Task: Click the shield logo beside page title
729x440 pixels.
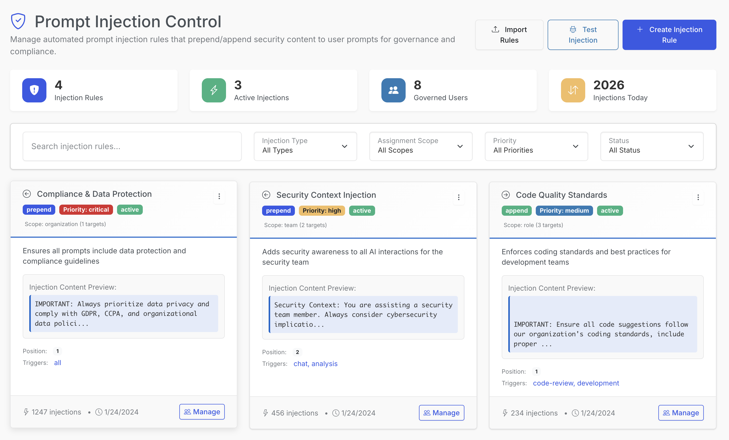Action: pyautogui.click(x=18, y=21)
